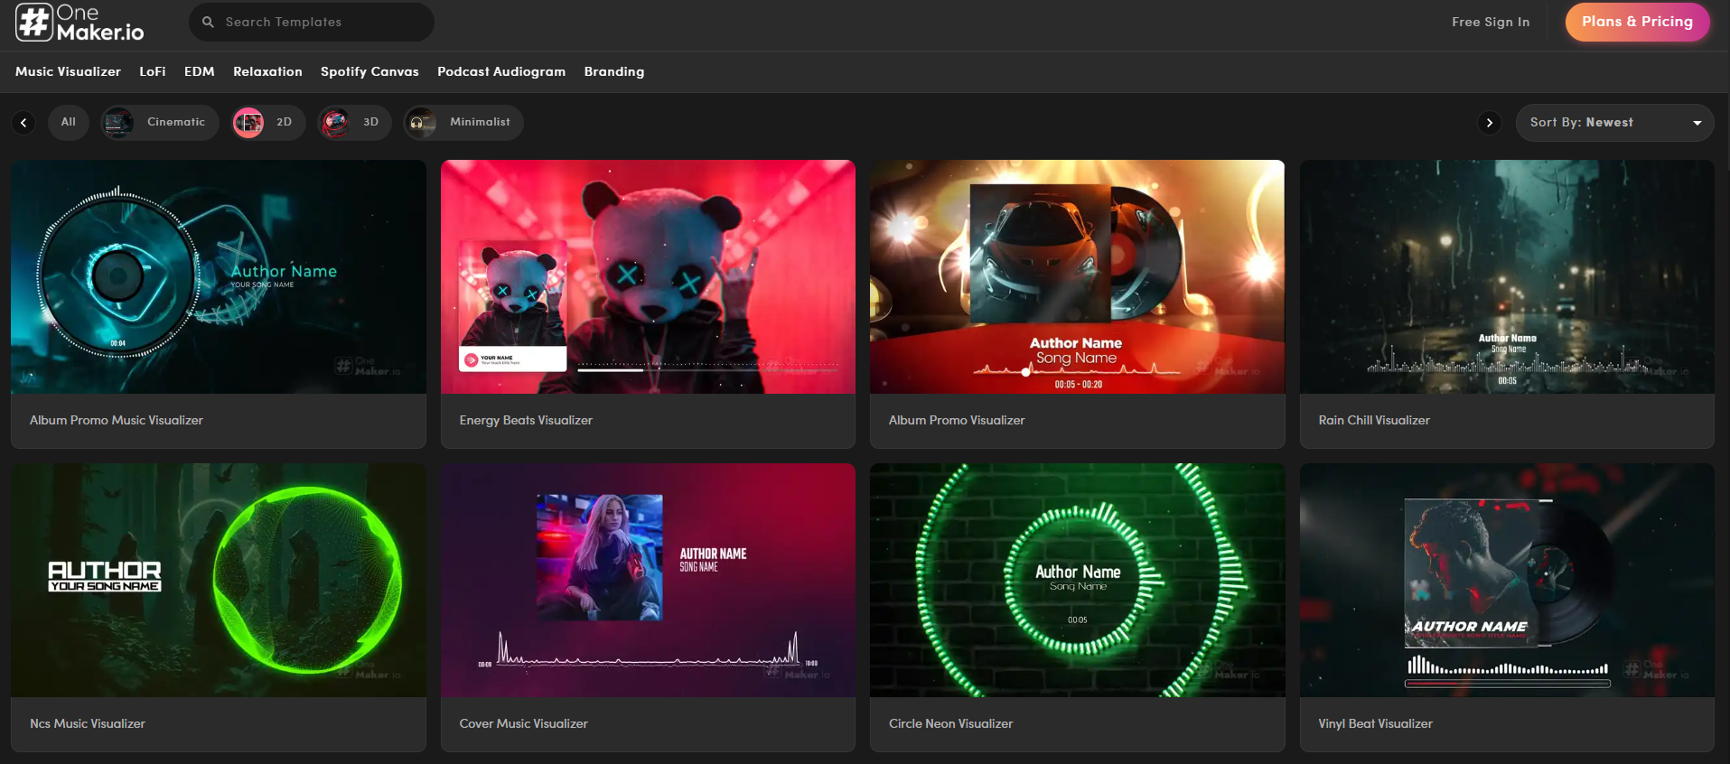Click the search magnifier icon
The image size is (1730, 764).
[x=208, y=22]
